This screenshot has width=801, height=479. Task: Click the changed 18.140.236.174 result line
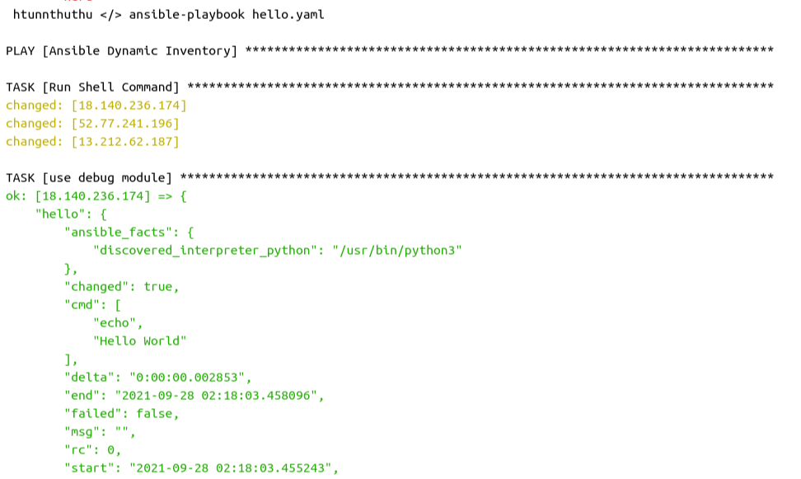(96, 106)
